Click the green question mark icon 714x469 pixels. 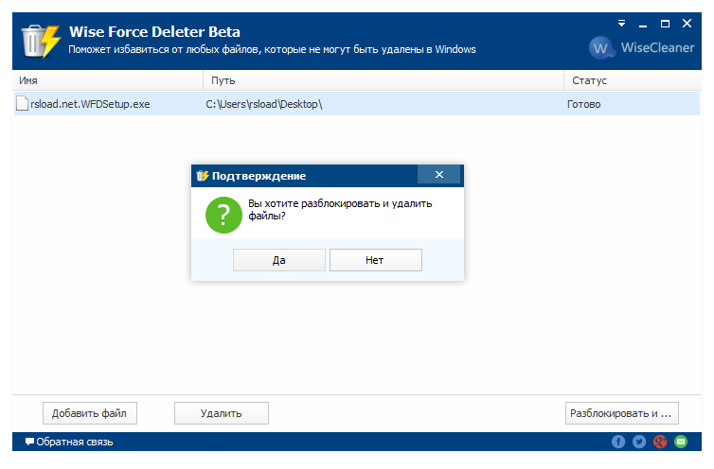tap(223, 215)
